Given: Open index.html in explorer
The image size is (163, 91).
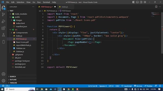Looking at the screenshot, I should point(22,23).
